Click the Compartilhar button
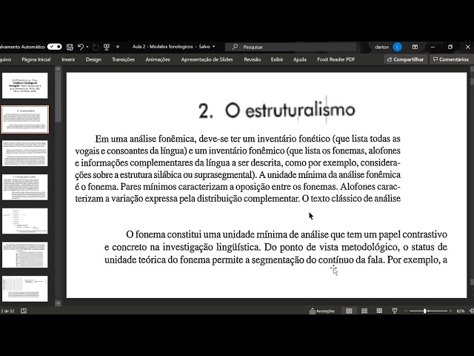The width and height of the screenshot is (474, 356). coord(406,59)
